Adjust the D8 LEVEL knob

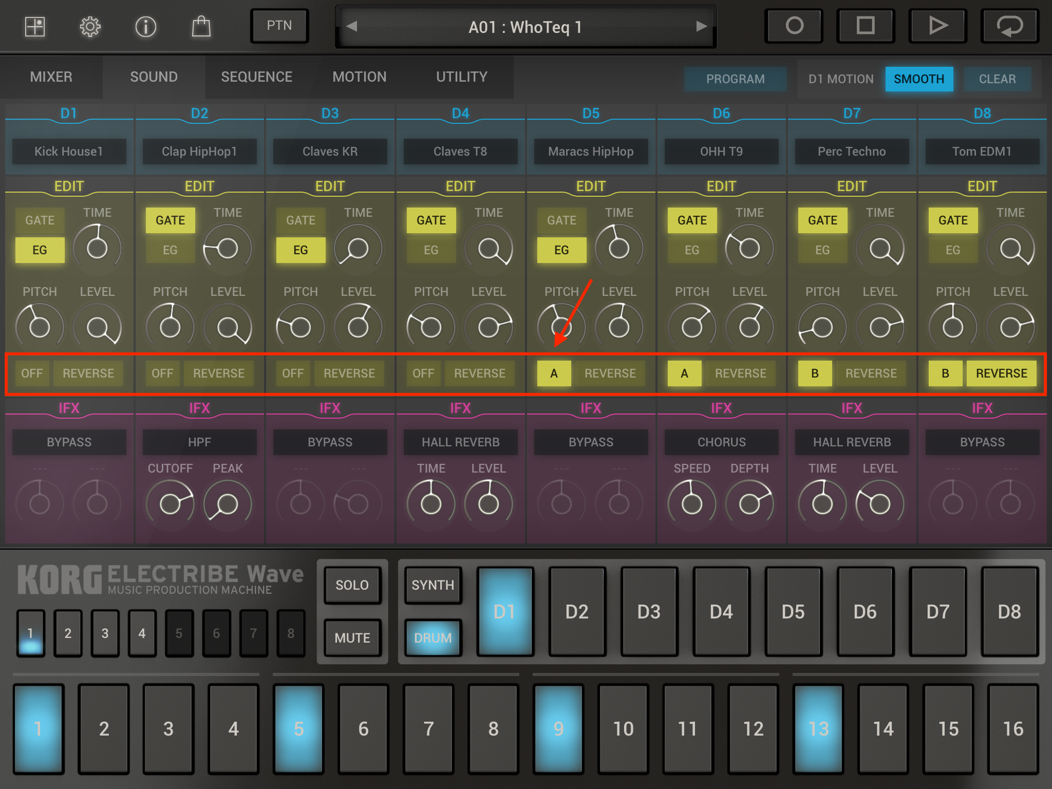pos(1010,327)
